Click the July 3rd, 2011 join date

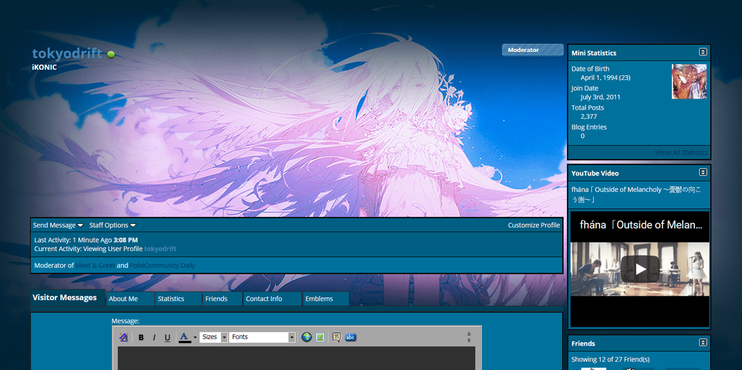coord(601,97)
